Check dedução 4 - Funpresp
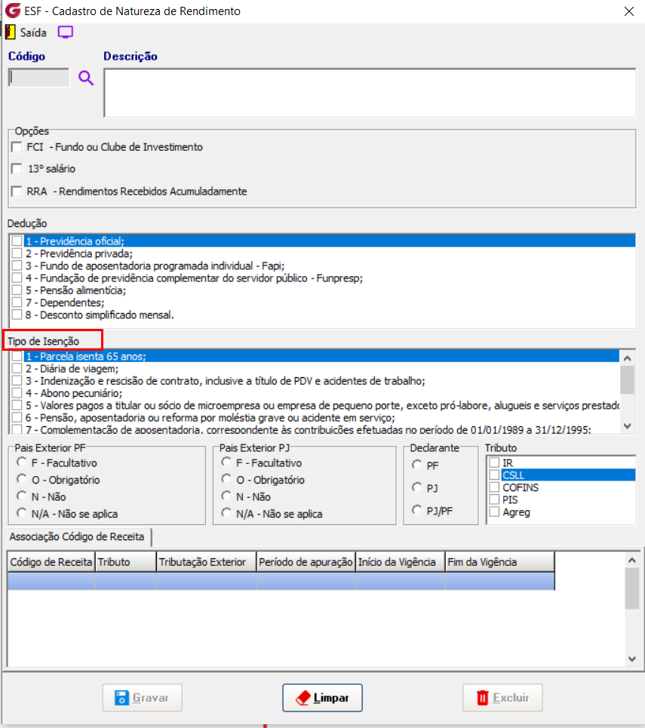This screenshot has height=728, width=645. click(x=17, y=278)
